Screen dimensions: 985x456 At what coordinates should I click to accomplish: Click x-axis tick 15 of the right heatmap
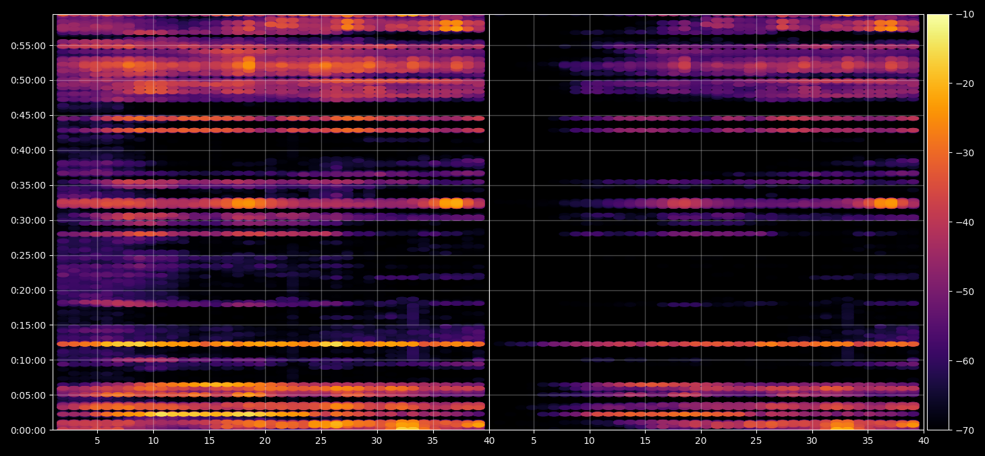coord(645,441)
